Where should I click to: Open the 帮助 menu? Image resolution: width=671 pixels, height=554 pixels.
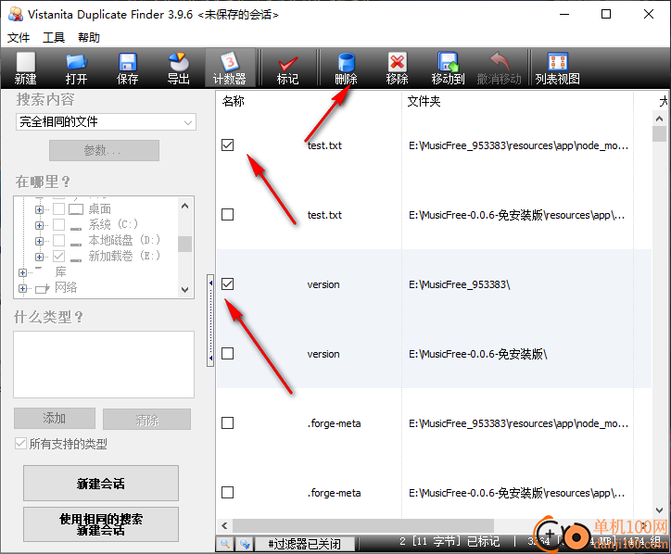tap(89, 38)
